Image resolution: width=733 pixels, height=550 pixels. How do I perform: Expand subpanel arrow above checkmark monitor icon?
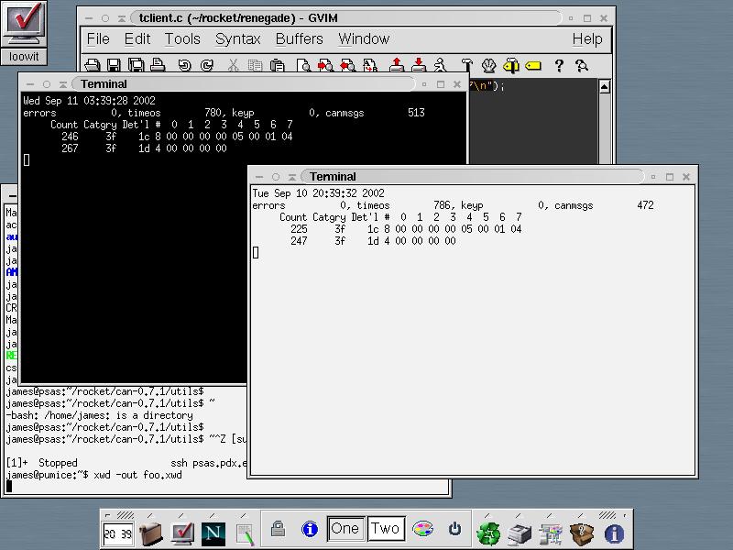point(181,515)
